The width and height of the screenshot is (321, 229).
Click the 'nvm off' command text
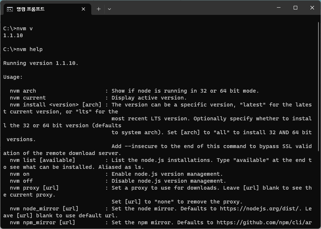(x=21, y=181)
